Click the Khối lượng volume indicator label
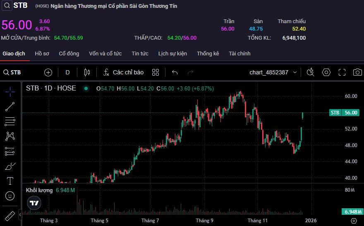Viewport: 364px width, 226px height. pyautogui.click(x=39, y=190)
